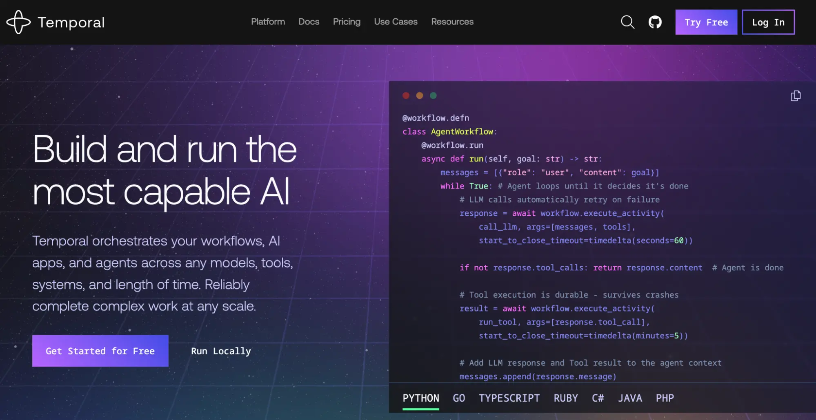Click the '# Add LLM response and Tool result' comment
Viewport: 816px width, 420px height.
(591, 363)
